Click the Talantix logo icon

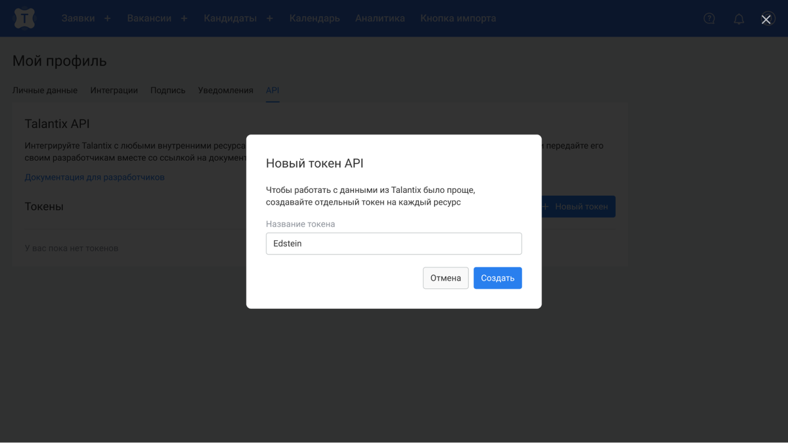(x=24, y=18)
